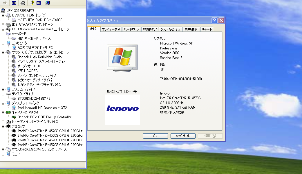Click the help question mark in dialog title bar
Viewport: 302px width, 174px height.
click(214, 20)
